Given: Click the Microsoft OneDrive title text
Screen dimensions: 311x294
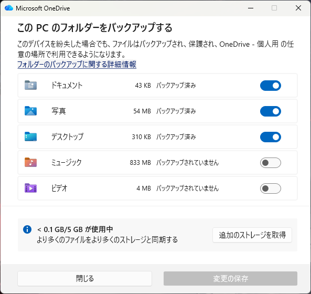Looking at the screenshot, I should click(x=43, y=8).
